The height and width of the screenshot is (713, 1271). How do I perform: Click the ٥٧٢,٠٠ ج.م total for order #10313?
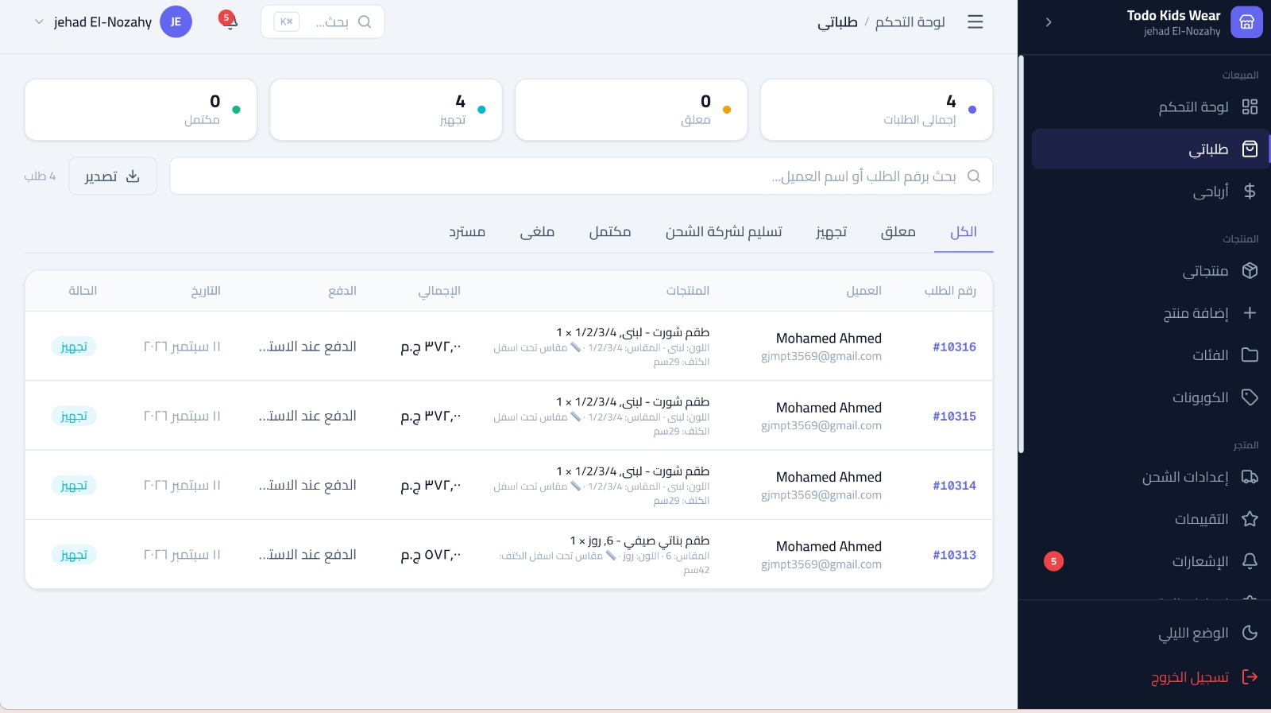pyautogui.click(x=431, y=555)
